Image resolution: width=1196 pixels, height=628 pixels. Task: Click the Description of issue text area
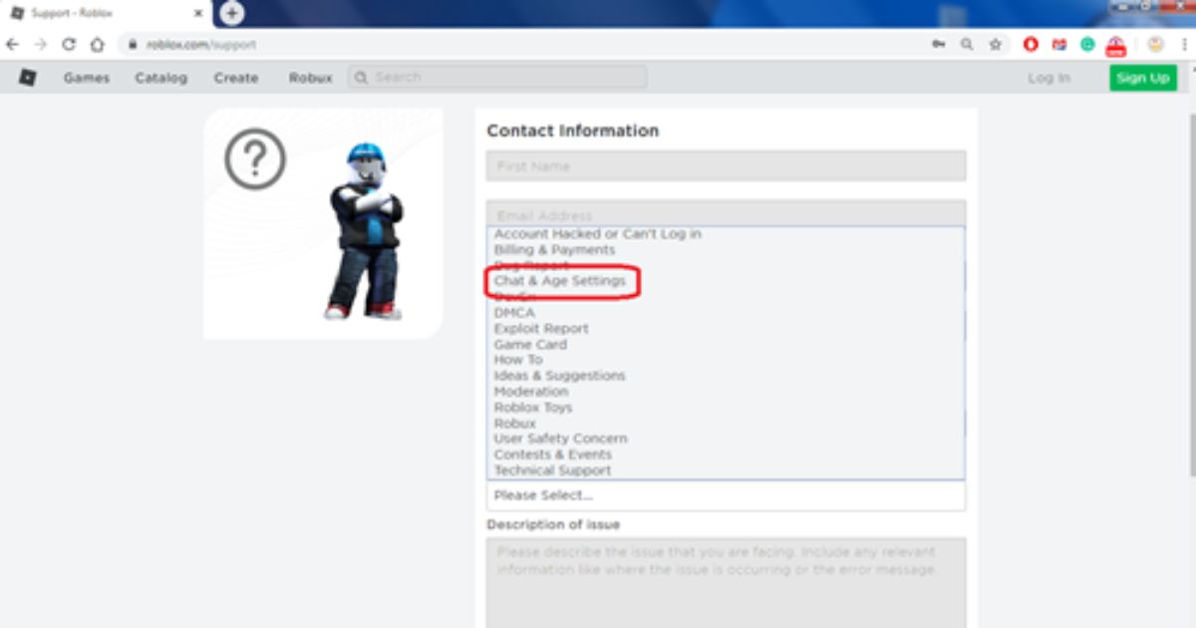click(x=726, y=583)
